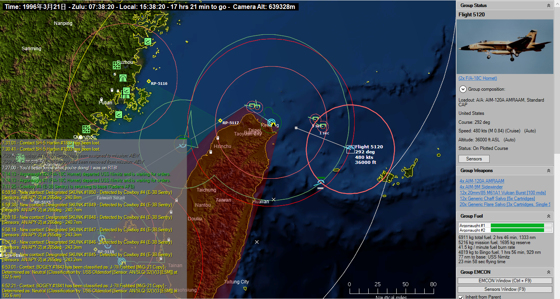Click the Taichung city label on map
Viewport: 560px width, 299px height.
(x=206, y=190)
